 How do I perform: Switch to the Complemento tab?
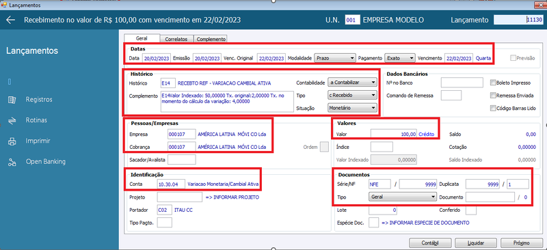pyautogui.click(x=211, y=39)
